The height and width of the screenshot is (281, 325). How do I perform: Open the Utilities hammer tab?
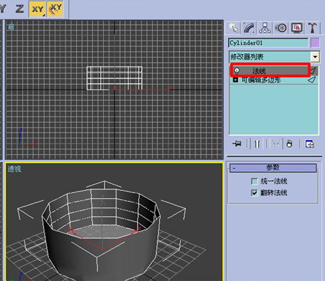[312, 28]
